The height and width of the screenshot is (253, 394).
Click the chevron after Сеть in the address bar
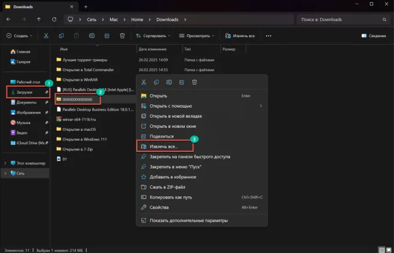click(103, 20)
